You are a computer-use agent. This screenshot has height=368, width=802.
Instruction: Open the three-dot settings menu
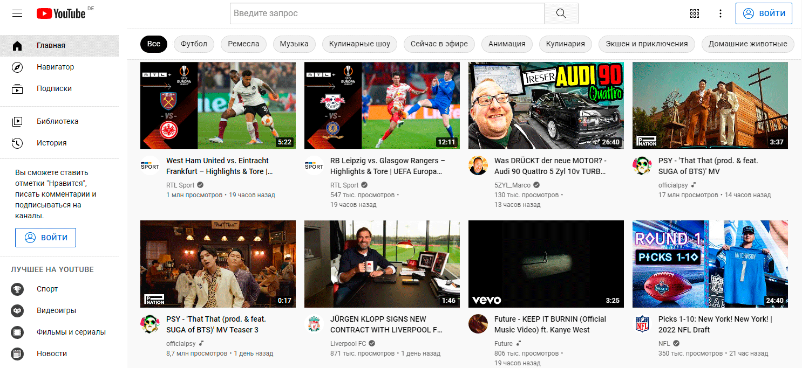pyautogui.click(x=721, y=13)
